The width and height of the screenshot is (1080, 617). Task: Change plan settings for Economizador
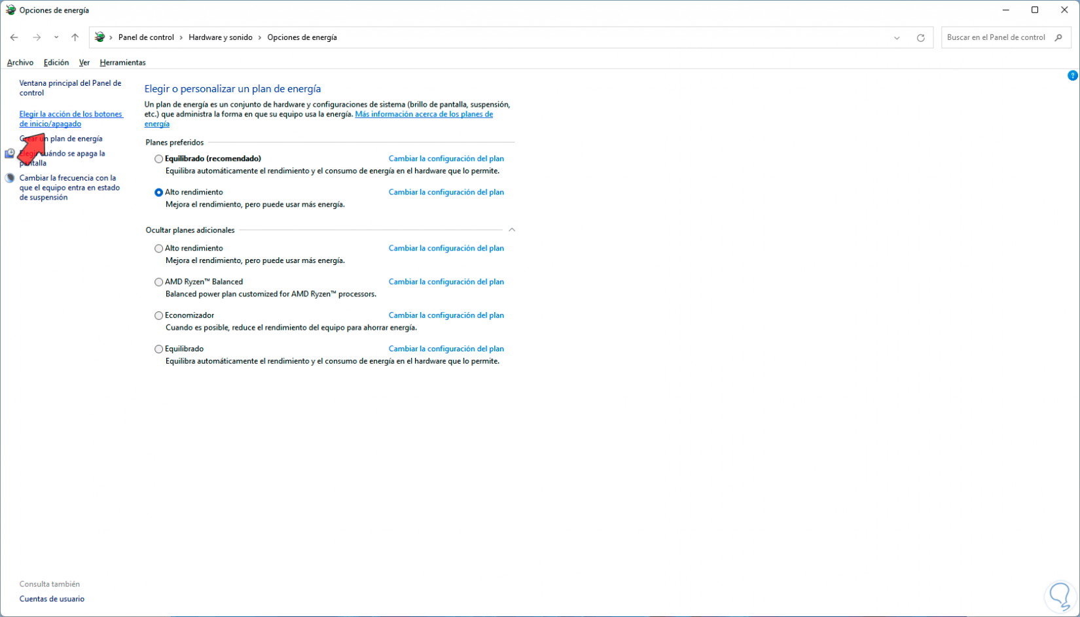point(446,315)
